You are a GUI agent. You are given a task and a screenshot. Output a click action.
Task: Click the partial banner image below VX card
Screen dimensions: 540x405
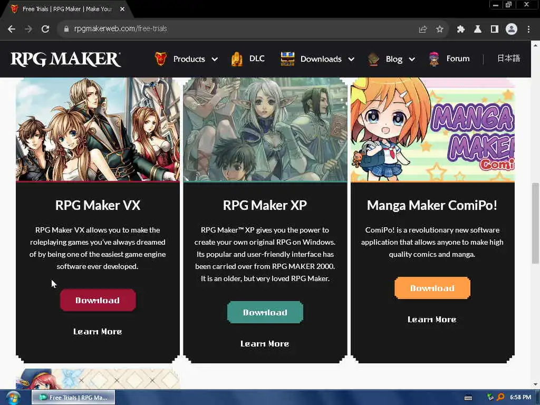(98, 379)
